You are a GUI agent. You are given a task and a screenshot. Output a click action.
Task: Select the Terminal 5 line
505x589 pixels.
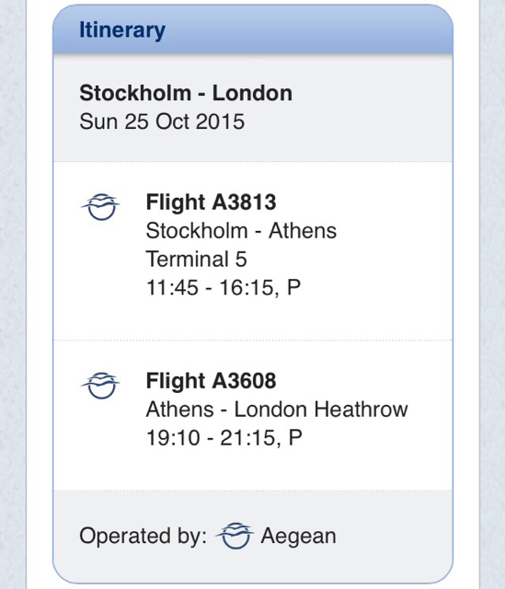196,260
